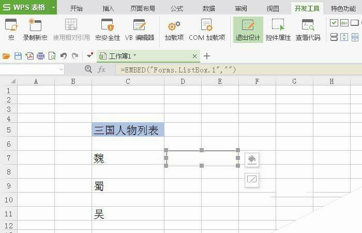Switch to the 公式 tab
362x233 pixels.
(x=177, y=8)
